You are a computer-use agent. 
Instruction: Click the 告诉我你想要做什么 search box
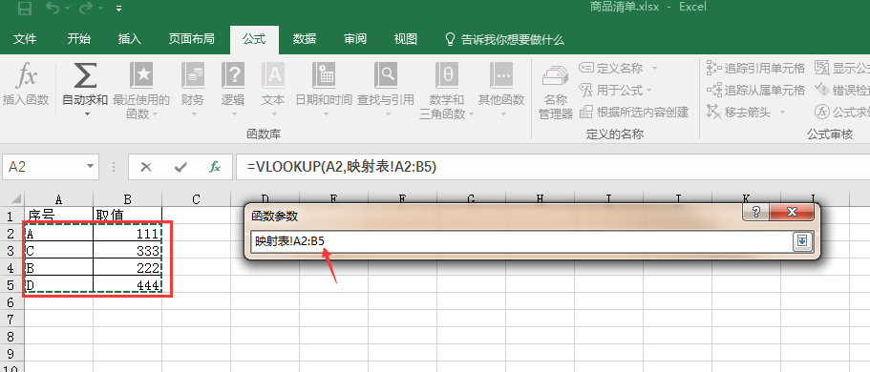tap(505, 39)
